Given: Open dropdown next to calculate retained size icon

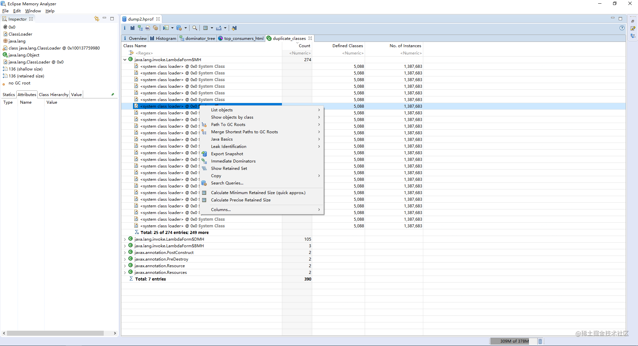Looking at the screenshot, I should click(212, 28).
